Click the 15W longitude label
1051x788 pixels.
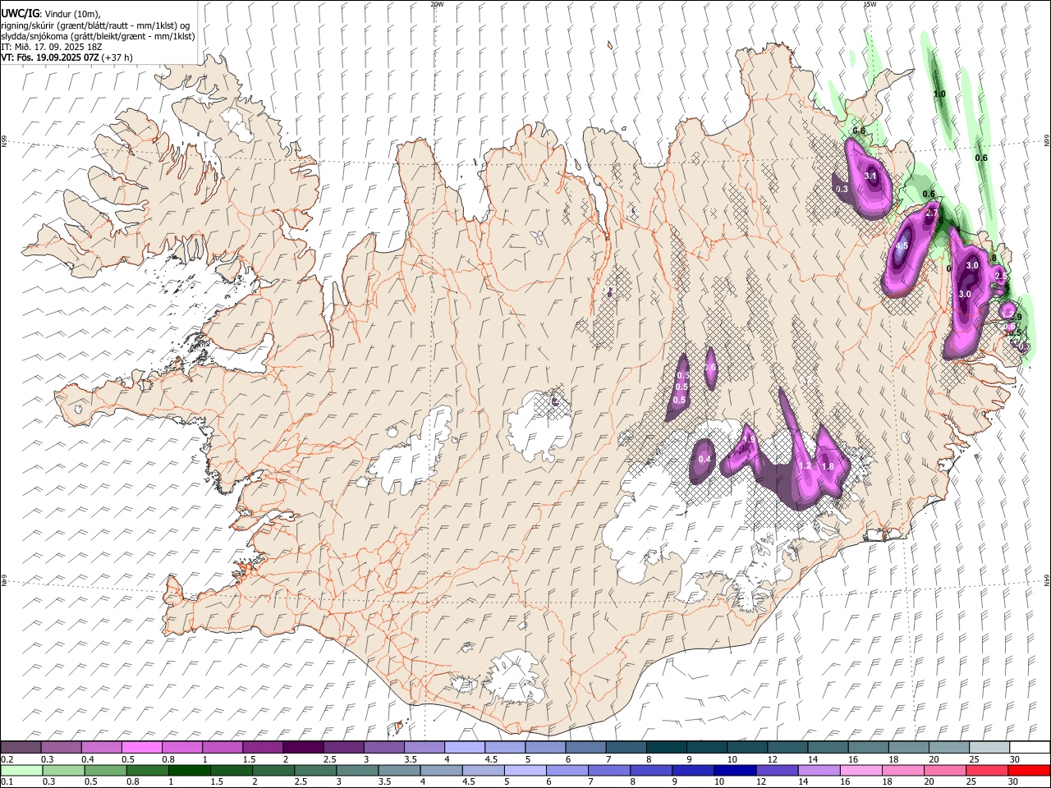click(x=870, y=4)
